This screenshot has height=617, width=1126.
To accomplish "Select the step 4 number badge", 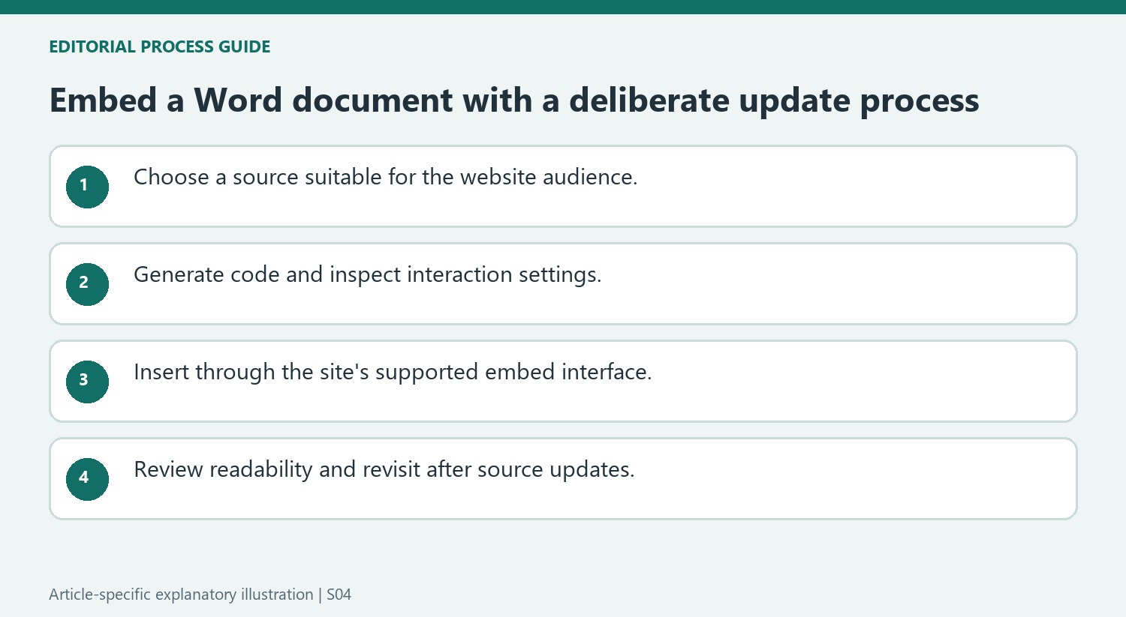I will [x=87, y=479].
